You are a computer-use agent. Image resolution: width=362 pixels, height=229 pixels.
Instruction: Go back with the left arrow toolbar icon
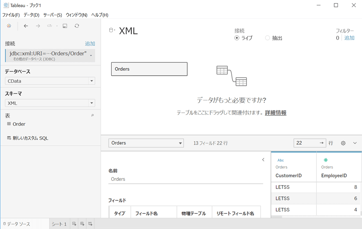point(26,26)
